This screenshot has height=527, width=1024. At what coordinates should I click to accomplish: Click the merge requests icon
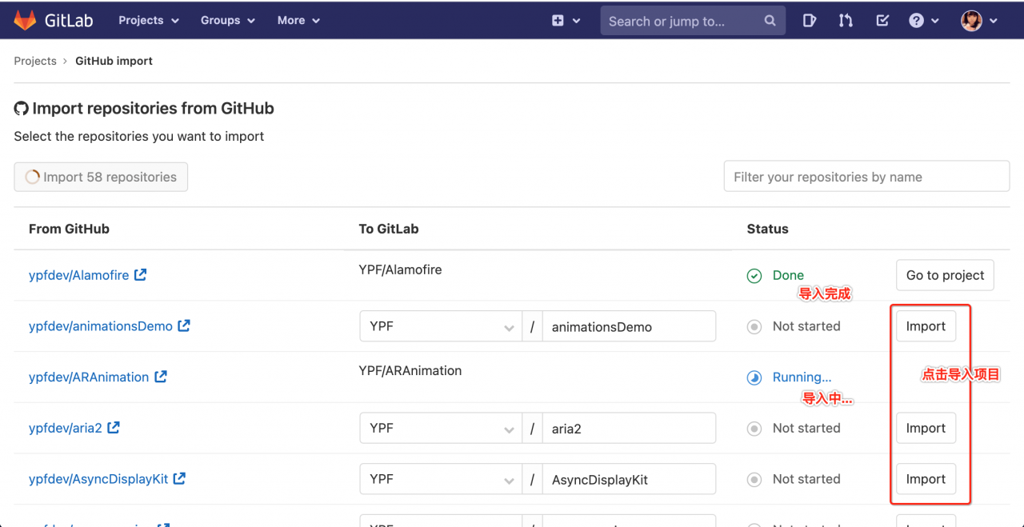click(846, 20)
